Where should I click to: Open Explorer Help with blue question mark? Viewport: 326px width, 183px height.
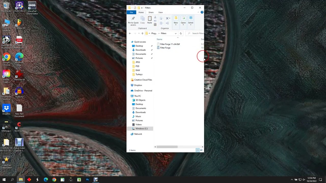pyautogui.click(x=202, y=12)
